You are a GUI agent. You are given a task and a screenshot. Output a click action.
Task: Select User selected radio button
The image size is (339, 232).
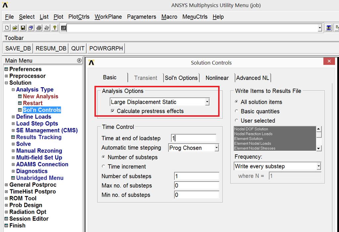pos(236,120)
